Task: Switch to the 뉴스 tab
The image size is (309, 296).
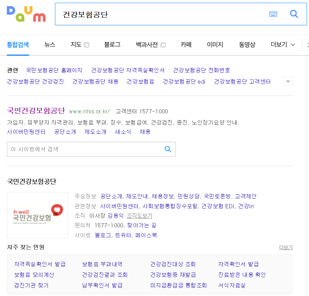Action: [50, 44]
